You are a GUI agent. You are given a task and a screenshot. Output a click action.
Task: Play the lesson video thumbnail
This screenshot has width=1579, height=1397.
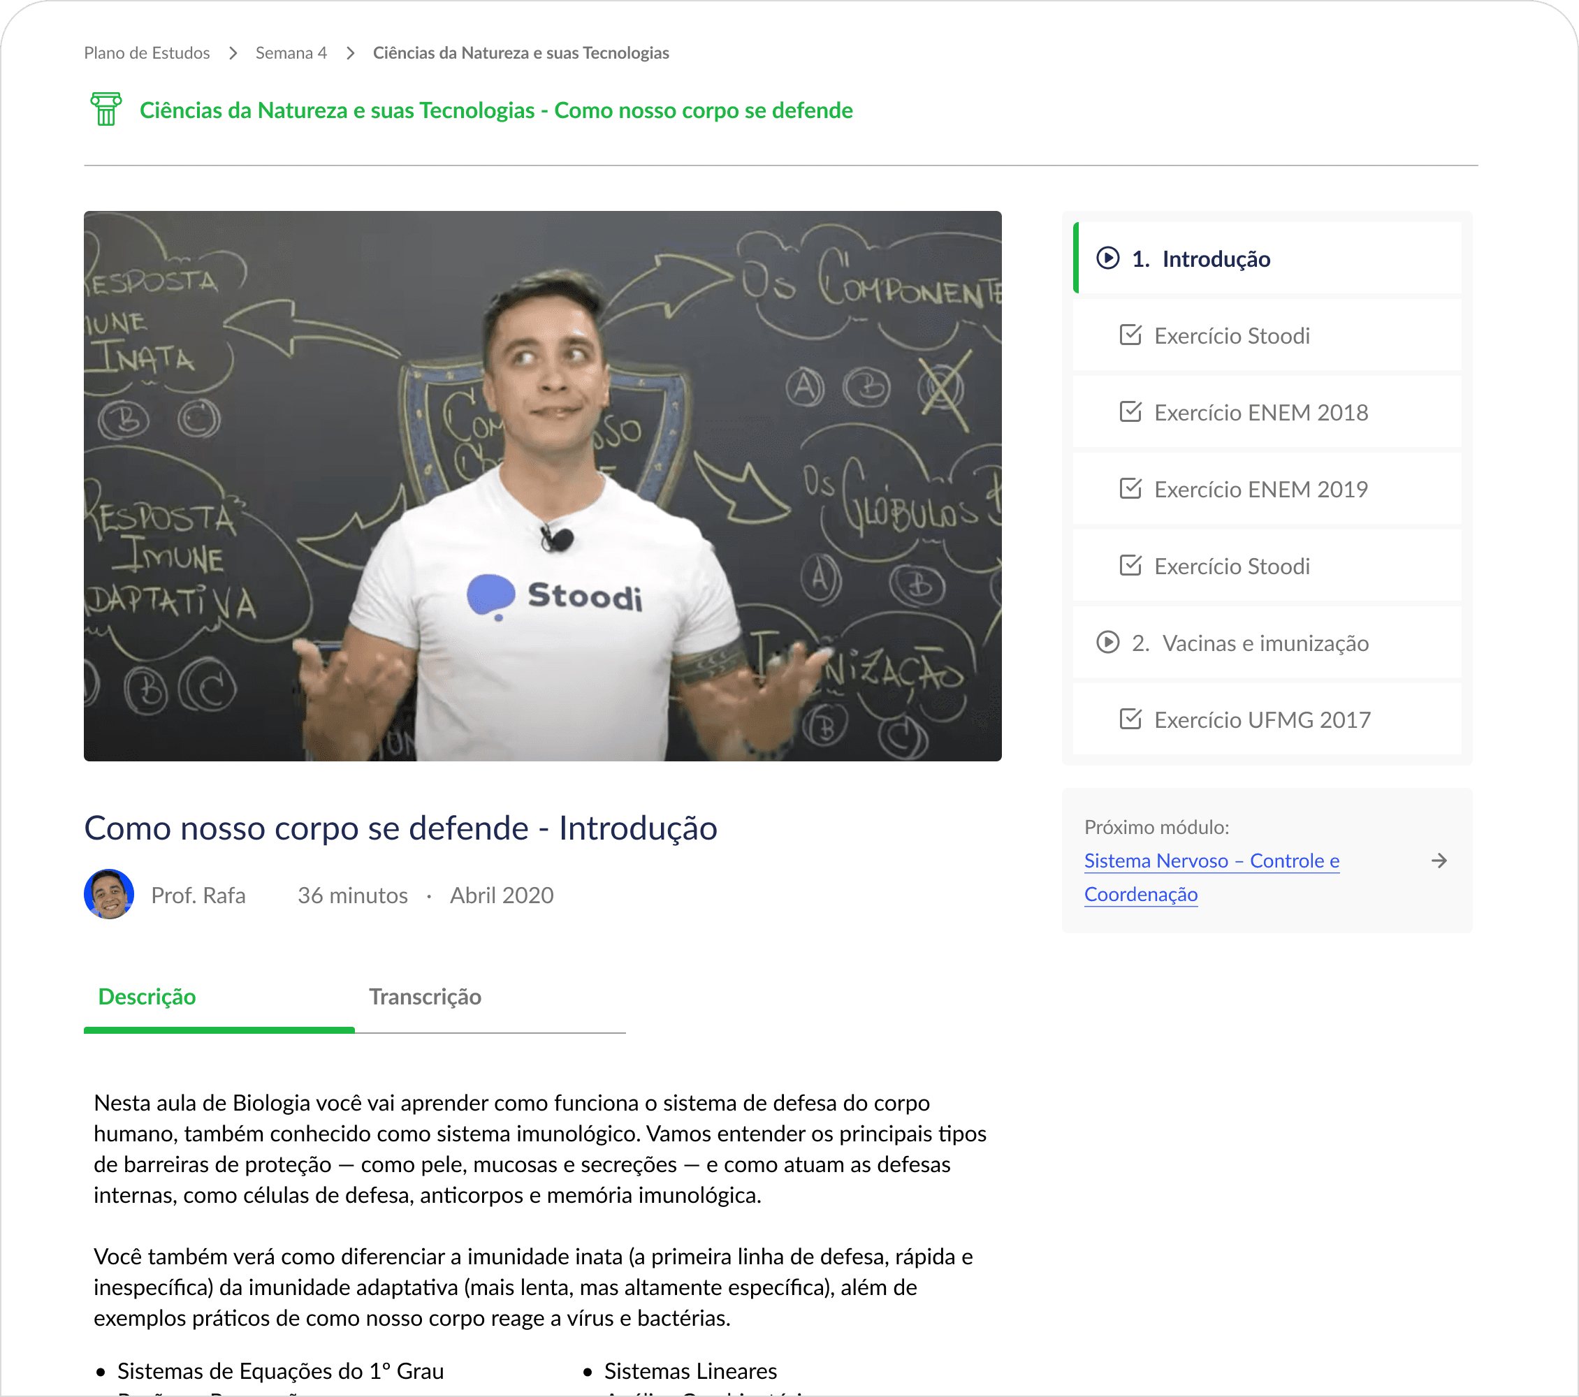point(542,485)
